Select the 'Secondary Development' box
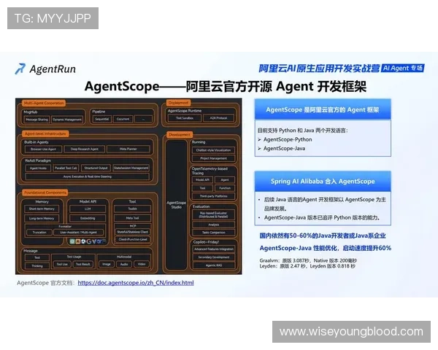The image size is (438, 350). point(214,257)
